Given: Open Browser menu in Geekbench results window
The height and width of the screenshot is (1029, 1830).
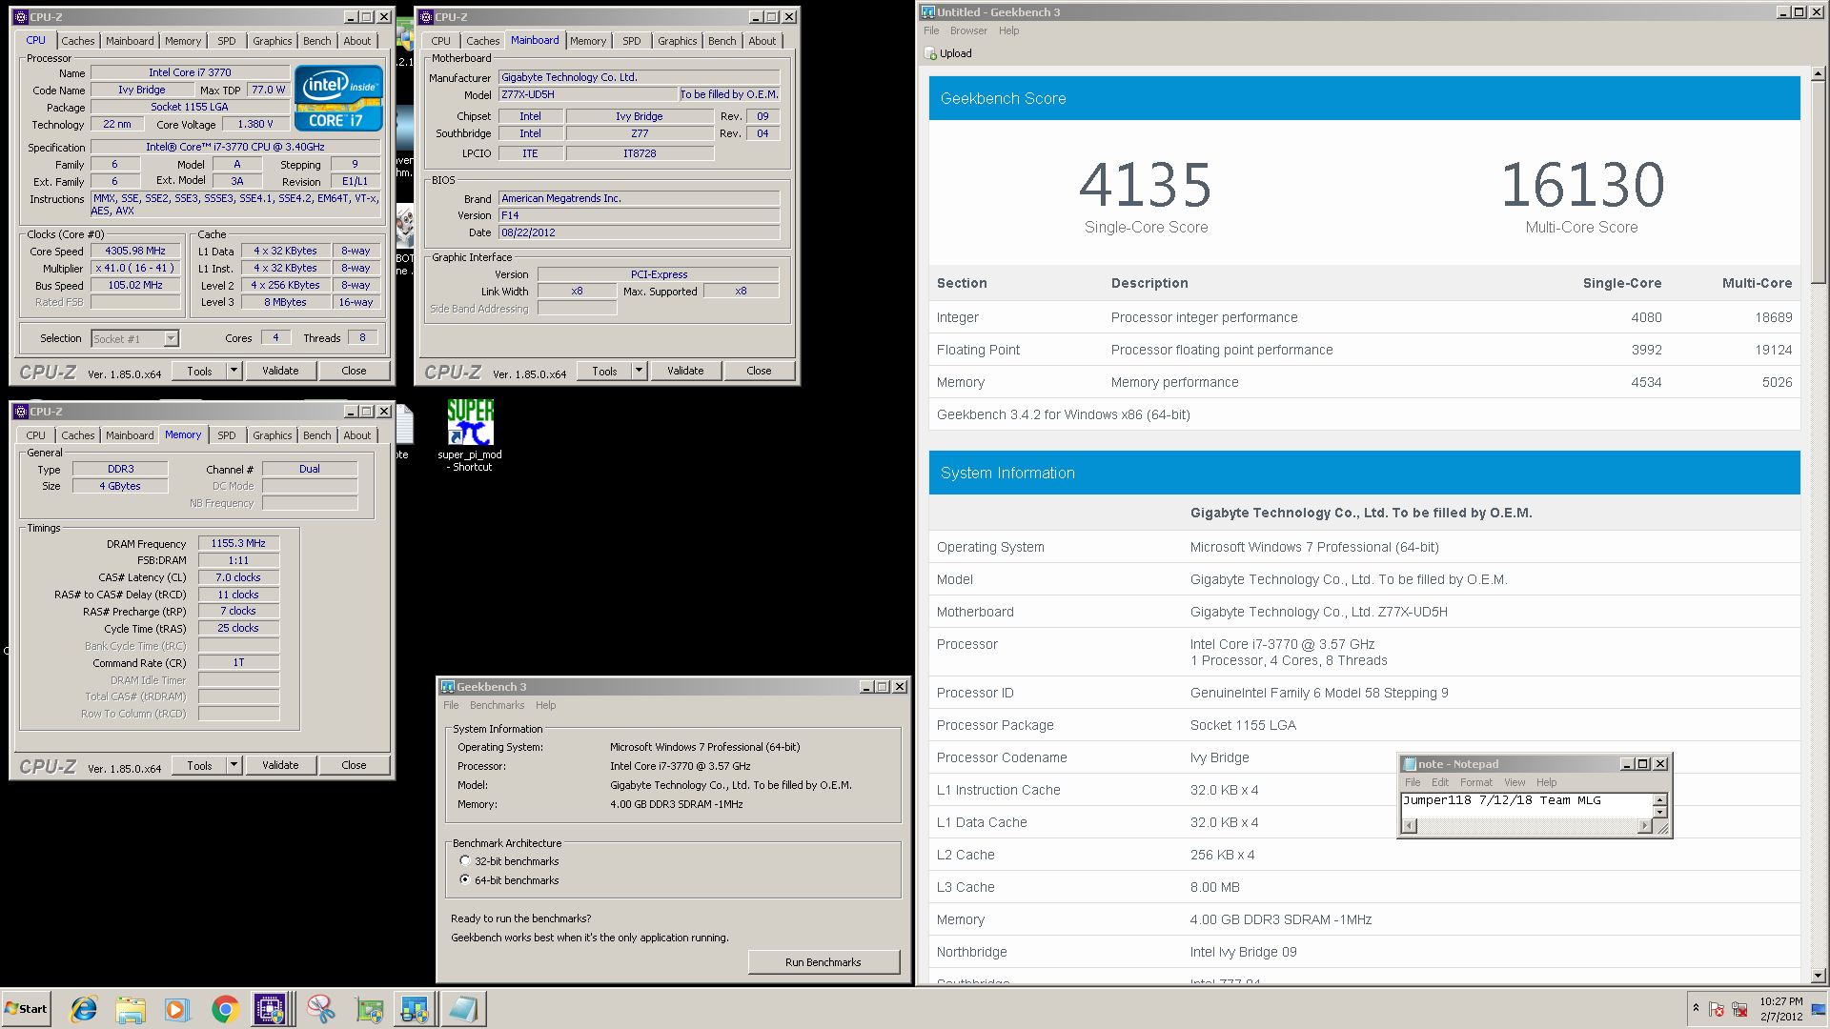Looking at the screenshot, I should [x=968, y=30].
